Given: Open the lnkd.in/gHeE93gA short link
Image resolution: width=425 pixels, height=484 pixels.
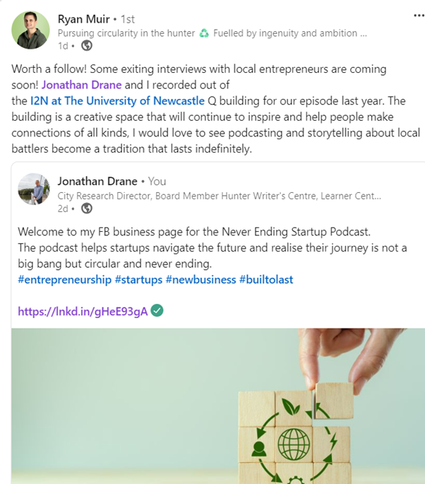Looking at the screenshot, I should coord(83,311).
